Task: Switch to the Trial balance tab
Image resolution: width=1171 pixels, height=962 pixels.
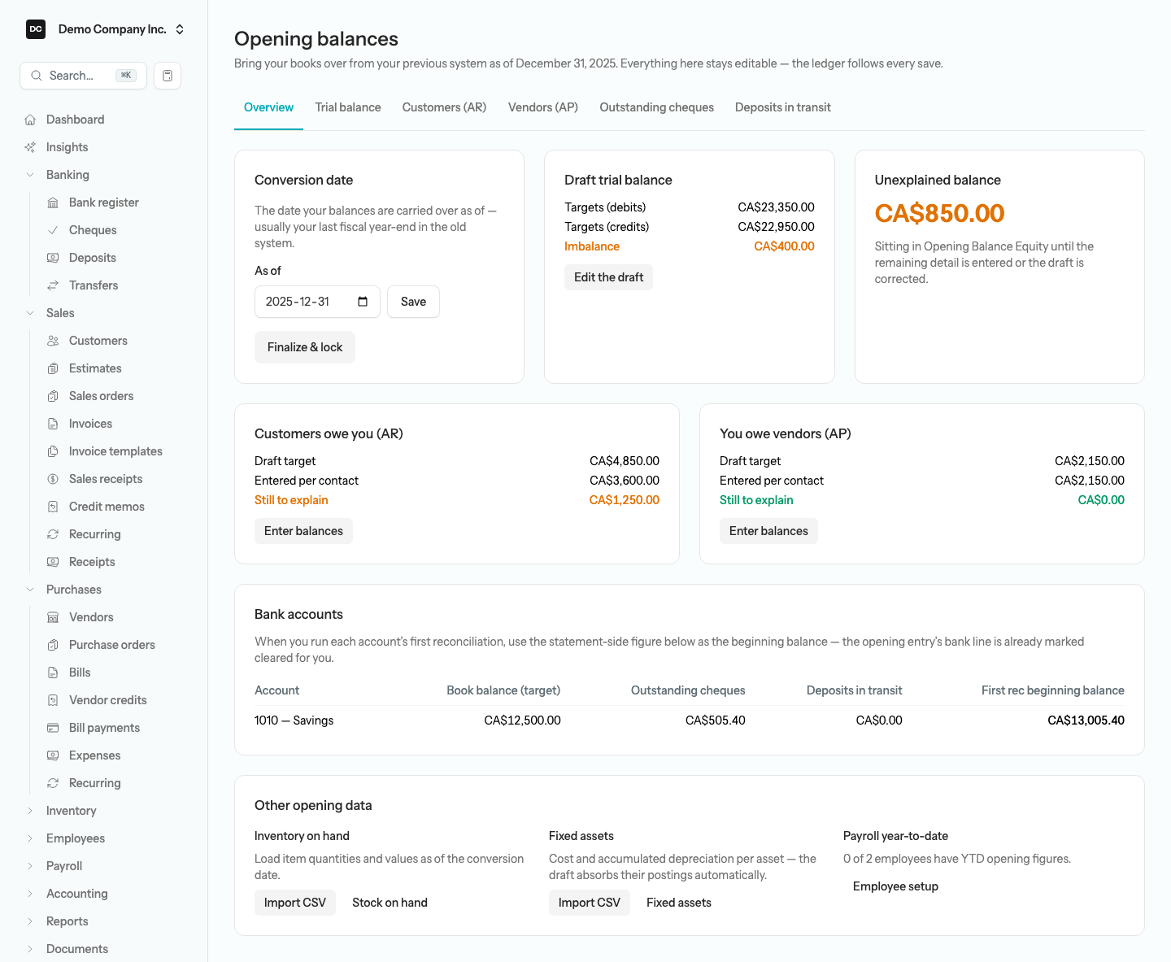Action: pos(348,107)
